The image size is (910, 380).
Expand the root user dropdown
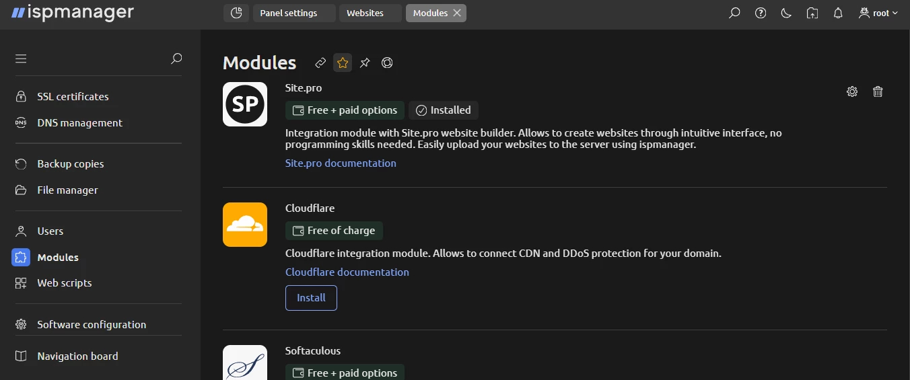878,13
